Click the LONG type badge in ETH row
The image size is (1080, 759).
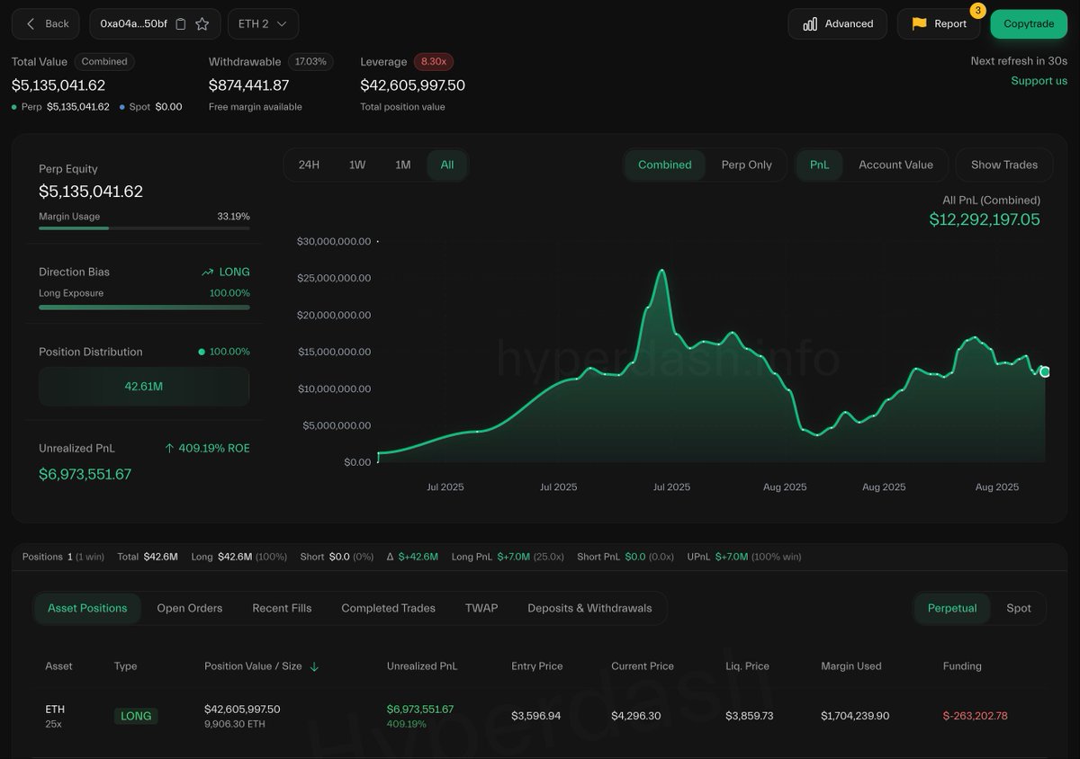(x=136, y=716)
